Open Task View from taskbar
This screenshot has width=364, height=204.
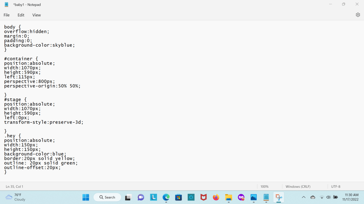point(128,197)
